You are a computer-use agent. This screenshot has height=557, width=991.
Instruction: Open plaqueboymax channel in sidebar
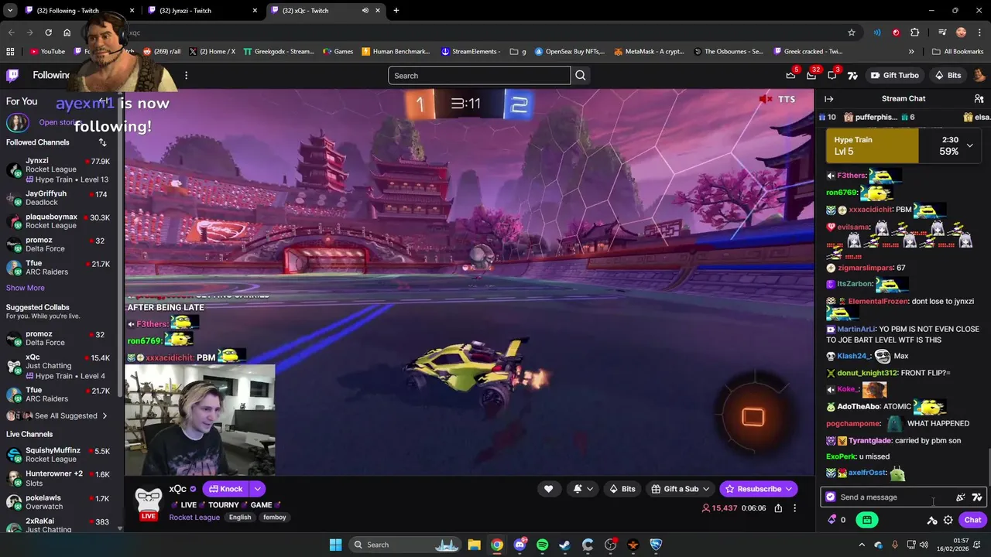[x=59, y=221]
